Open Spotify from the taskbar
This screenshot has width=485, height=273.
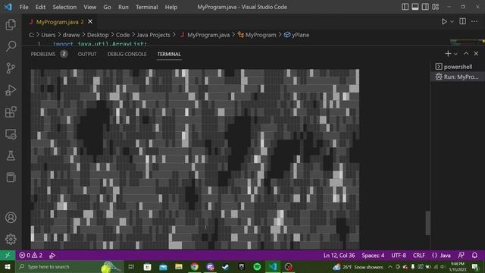pyautogui.click(x=257, y=267)
